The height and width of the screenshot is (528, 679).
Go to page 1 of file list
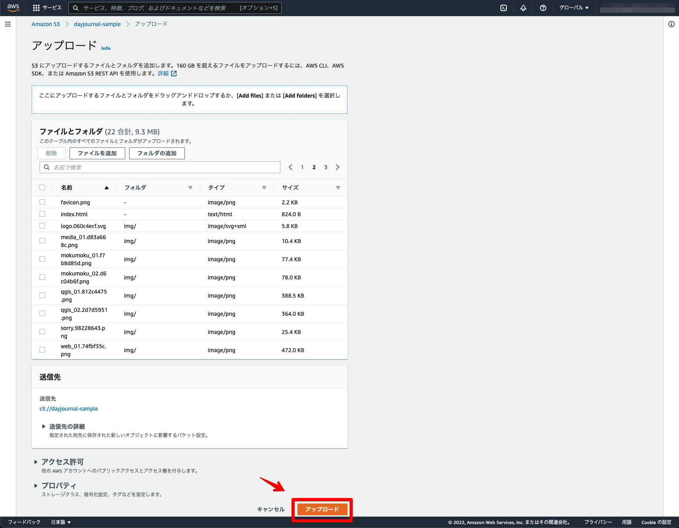pos(302,167)
